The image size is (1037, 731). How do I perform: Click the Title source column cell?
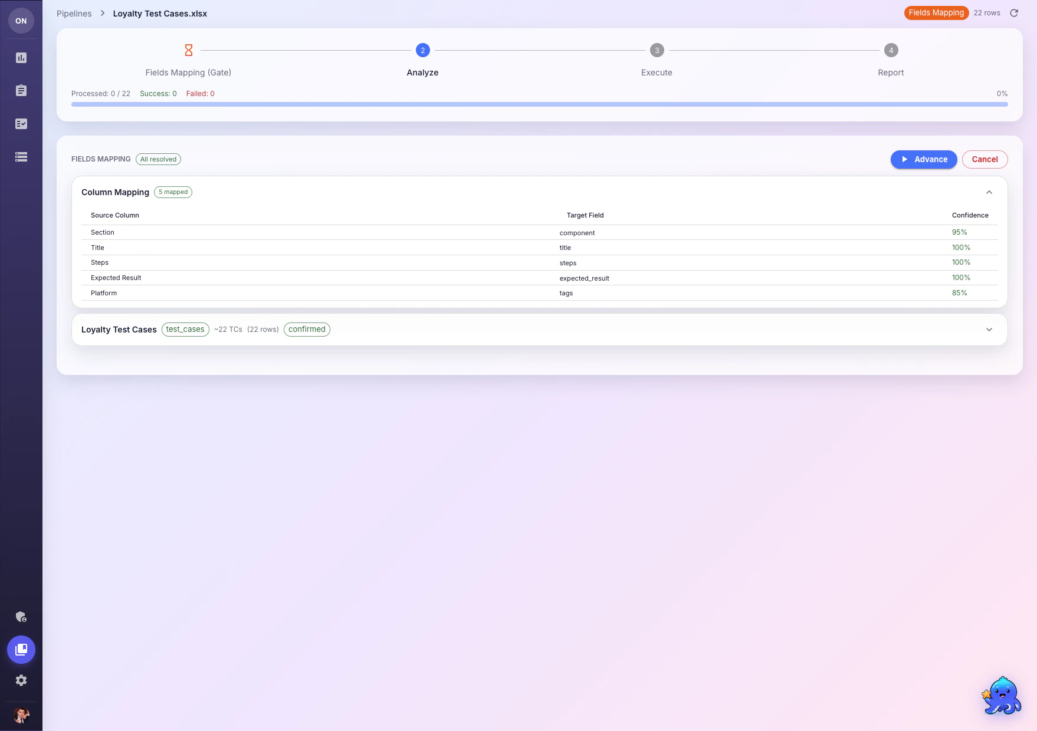[97, 248]
